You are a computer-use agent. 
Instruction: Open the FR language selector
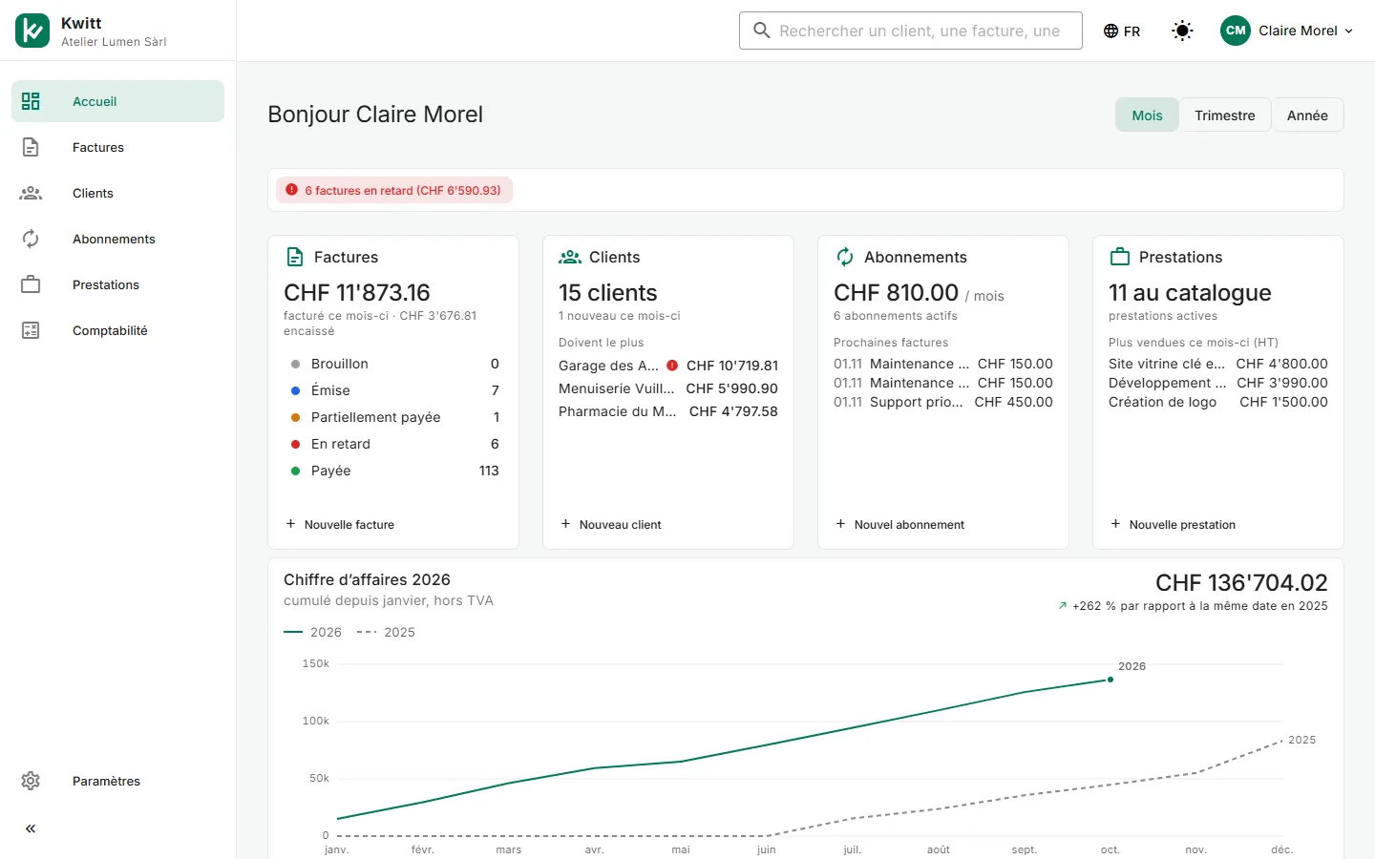[1122, 31]
